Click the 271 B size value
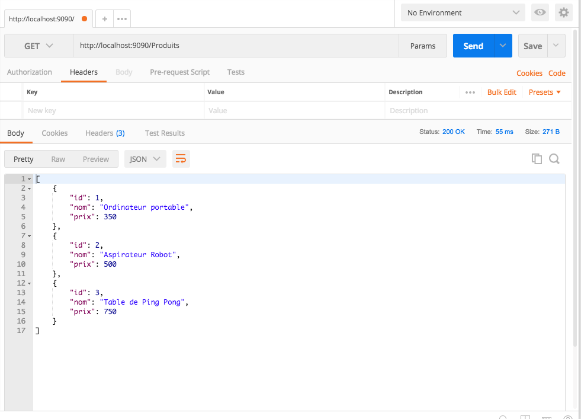 [551, 132]
